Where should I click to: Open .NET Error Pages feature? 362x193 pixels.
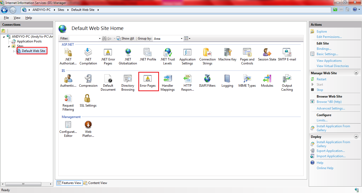tap(108, 56)
